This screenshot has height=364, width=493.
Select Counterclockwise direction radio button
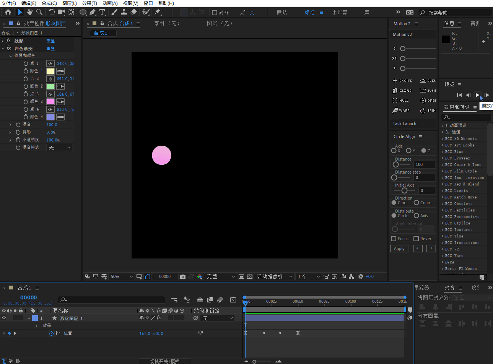coord(417,203)
